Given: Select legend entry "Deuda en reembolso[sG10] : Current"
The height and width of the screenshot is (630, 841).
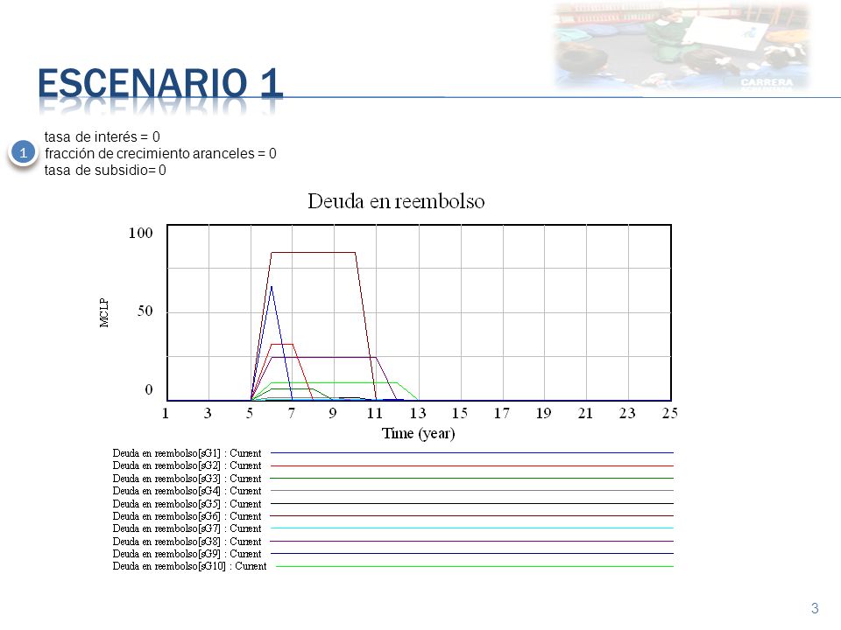Looking at the screenshot, I should [189, 566].
